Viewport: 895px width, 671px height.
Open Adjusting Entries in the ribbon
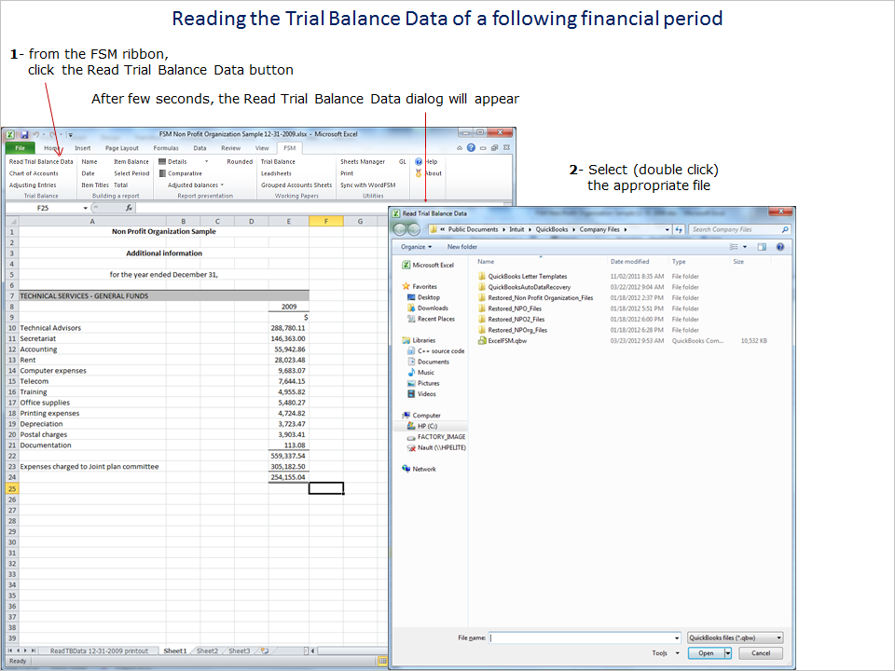click(33, 185)
